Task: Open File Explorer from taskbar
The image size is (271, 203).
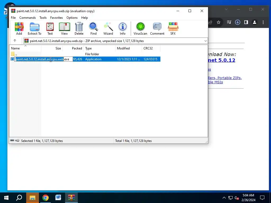Action: [32, 197]
